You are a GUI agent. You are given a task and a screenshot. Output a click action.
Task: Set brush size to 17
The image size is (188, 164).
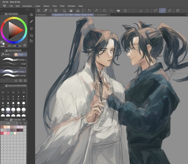point(23,104)
